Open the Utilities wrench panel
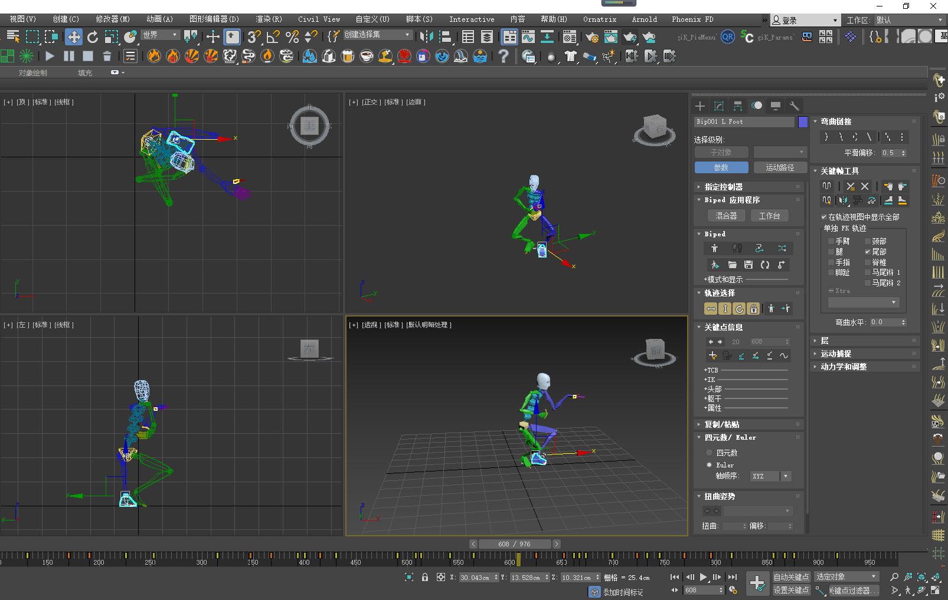Viewport: 948px width, 600px height. pos(795,106)
